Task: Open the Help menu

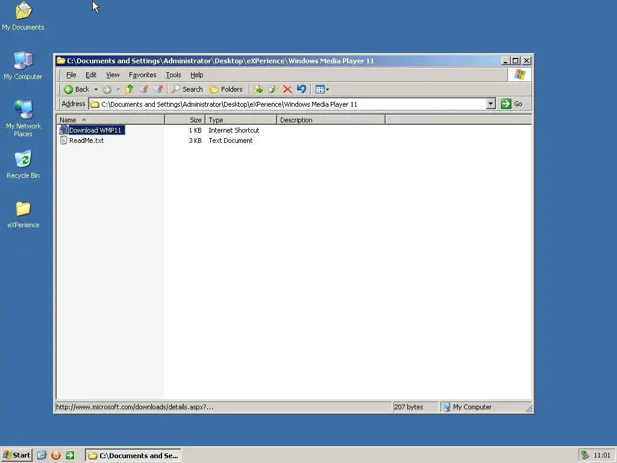Action: click(x=197, y=75)
